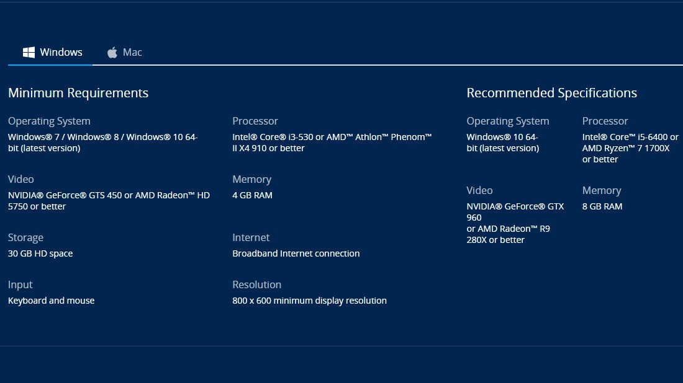This screenshot has height=383, width=683.
Task: Click the 8 GB RAM text
Action: [x=602, y=206]
